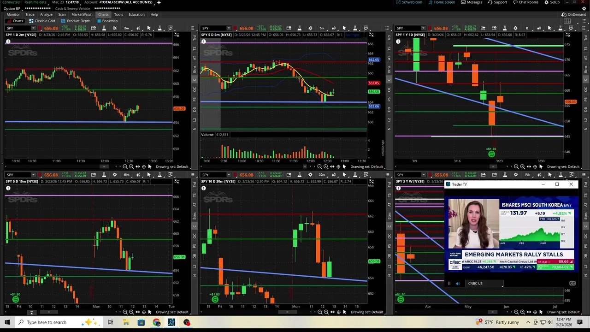590x332 pixels.
Task: Open Setup menu
Action: tap(552, 2)
